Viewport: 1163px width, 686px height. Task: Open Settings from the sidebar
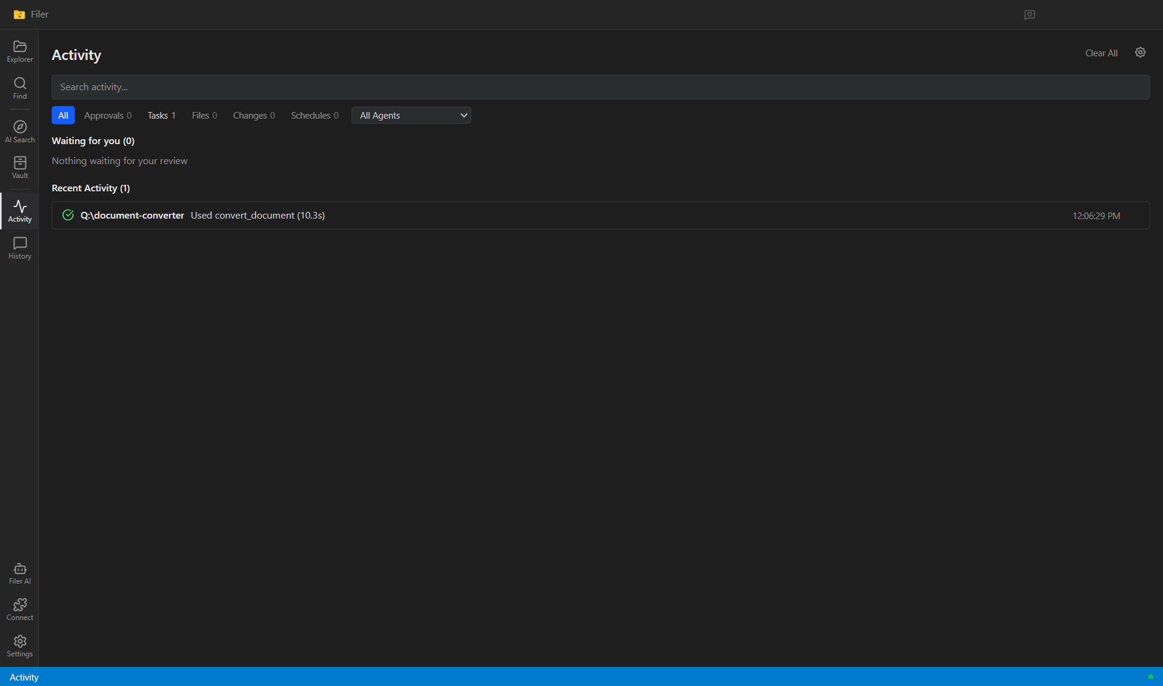coord(19,646)
